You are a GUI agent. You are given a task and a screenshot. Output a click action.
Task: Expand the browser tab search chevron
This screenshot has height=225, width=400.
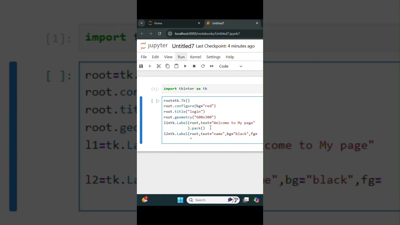click(142, 23)
